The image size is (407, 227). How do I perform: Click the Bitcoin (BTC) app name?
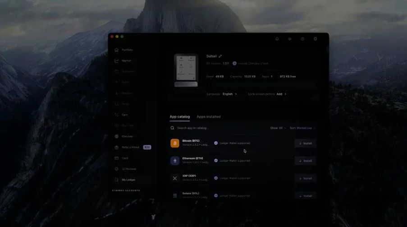tap(191, 141)
